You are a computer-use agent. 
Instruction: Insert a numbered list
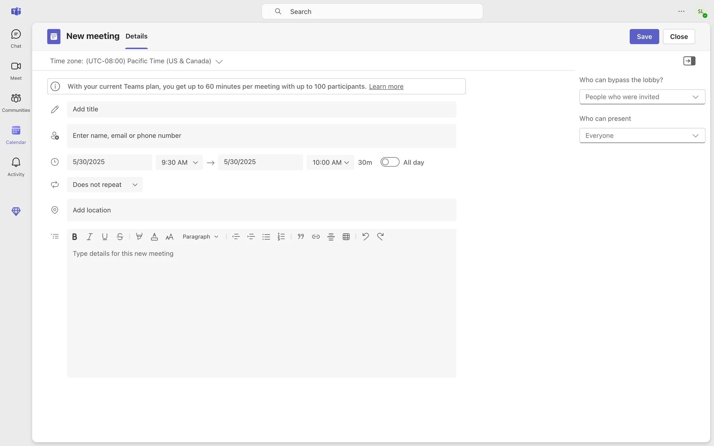[281, 237]
